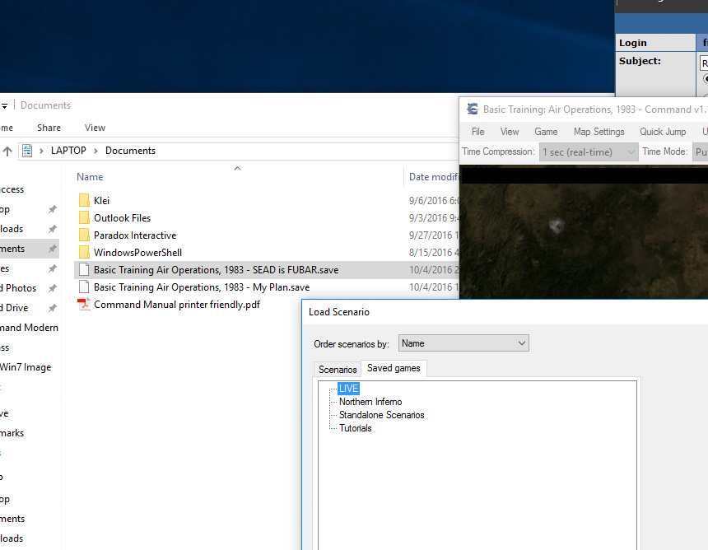Open the Time Mode dropdown
The width and height of the screenshot is (708, 550).
point(701,152)
